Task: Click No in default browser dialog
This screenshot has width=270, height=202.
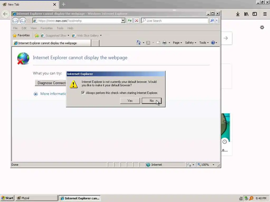Action: [x=152, y=101]
